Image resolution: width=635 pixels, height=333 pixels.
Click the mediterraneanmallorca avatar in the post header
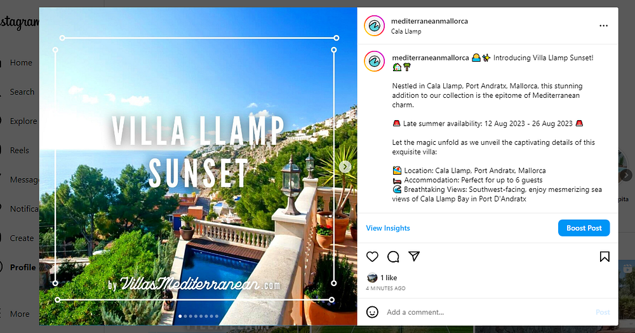point(374,26)
